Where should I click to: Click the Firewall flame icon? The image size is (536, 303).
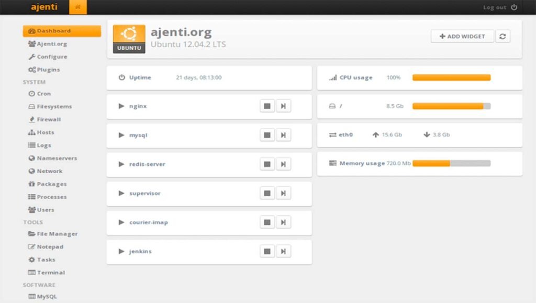[x=32, y=119]
